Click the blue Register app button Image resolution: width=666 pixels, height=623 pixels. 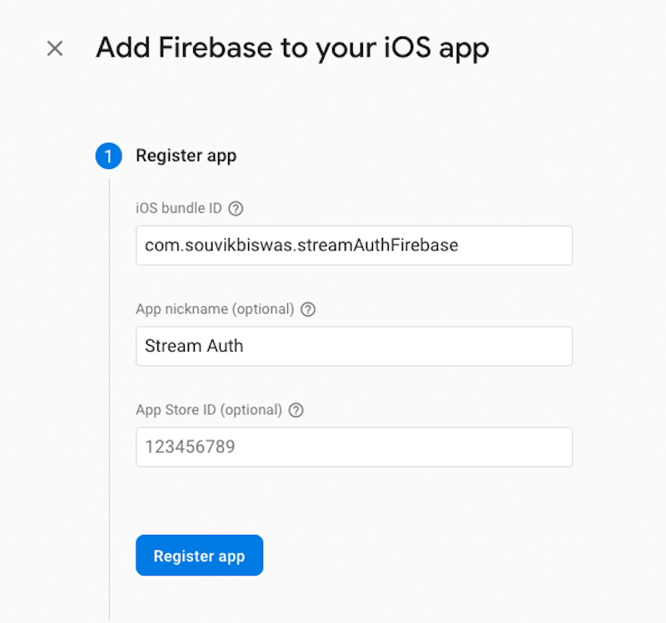[x=199, y=555]
